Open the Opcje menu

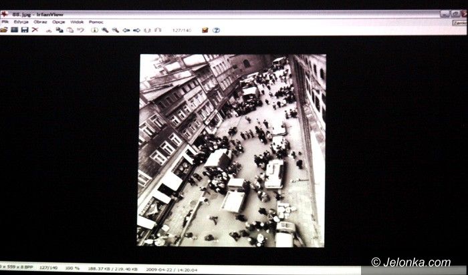[x=59, y=22]
